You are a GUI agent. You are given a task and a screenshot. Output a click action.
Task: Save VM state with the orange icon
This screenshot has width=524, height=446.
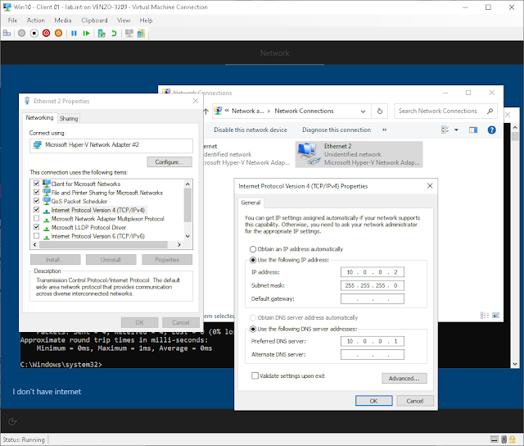pyautogui.click(x=58, y=33)
